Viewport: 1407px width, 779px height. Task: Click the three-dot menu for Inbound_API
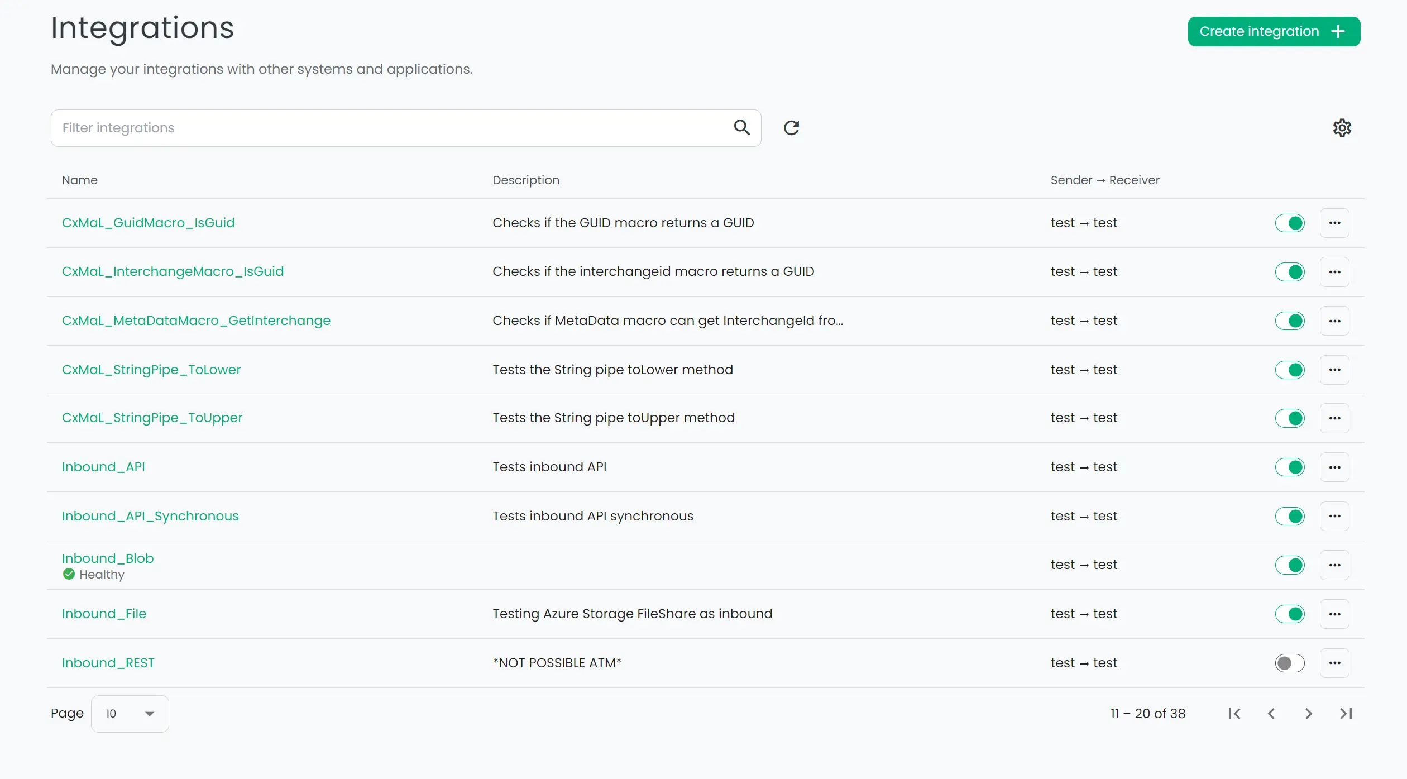(x=1335, y=467)
